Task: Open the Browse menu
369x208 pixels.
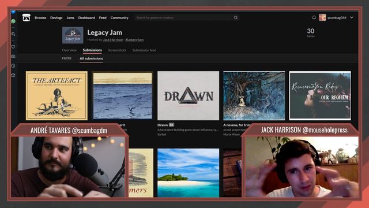Action: click(40, 18)
